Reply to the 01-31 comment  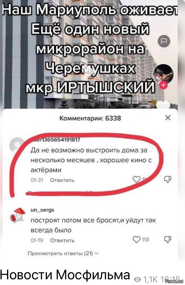pos(62,180)
